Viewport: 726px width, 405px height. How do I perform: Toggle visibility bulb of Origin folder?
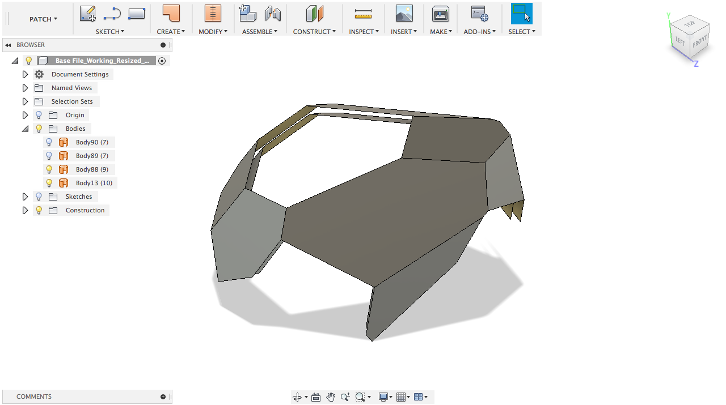[39, 115]
